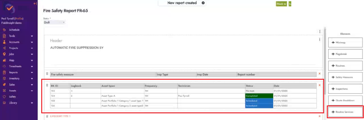Screen dimensions: 364x120
Task: Click the Accounts person icon
Action: 4,42
